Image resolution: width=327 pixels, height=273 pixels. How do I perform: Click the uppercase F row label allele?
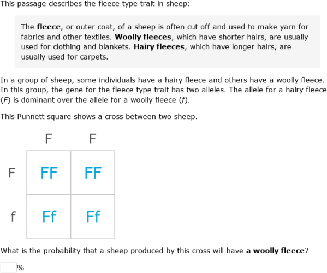coord(11,173)
